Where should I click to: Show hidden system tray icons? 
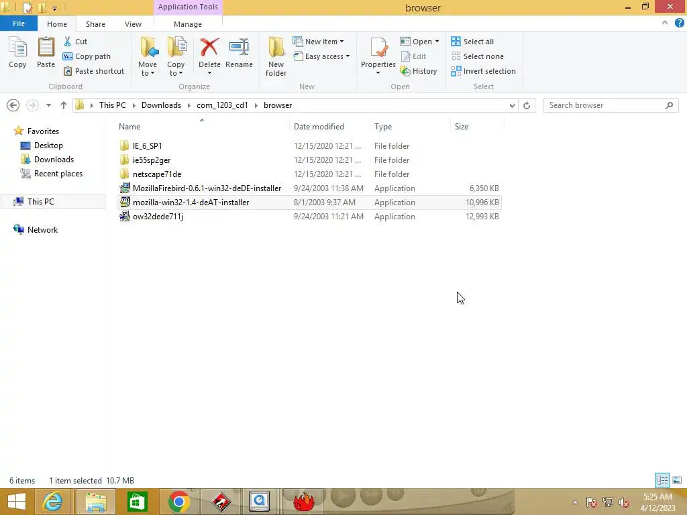[575, 502]
